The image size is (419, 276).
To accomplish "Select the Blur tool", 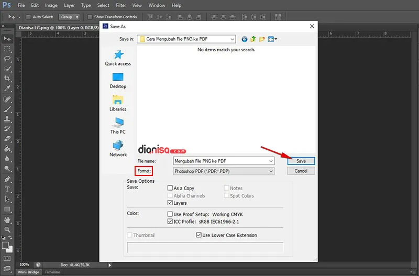I will [7, 159].
